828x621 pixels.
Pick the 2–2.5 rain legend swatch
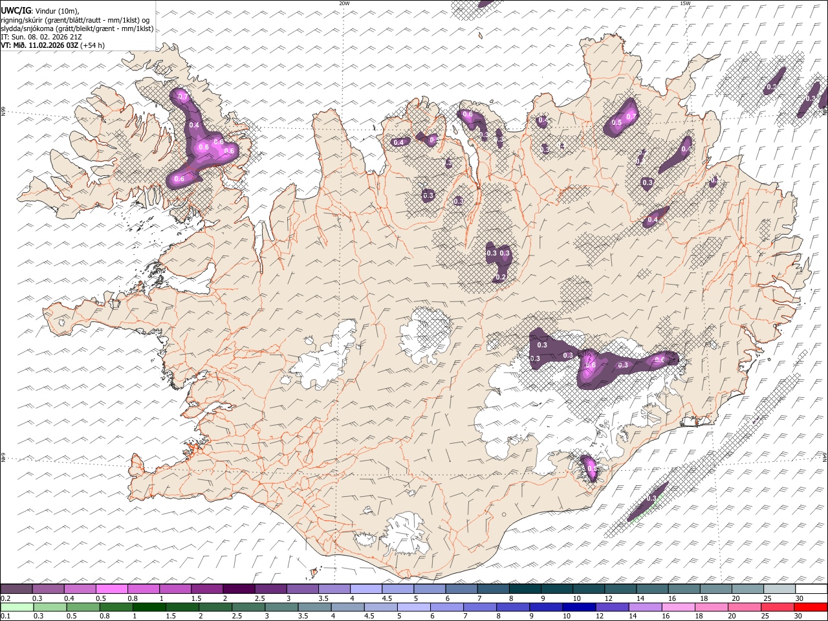point(215,607)
